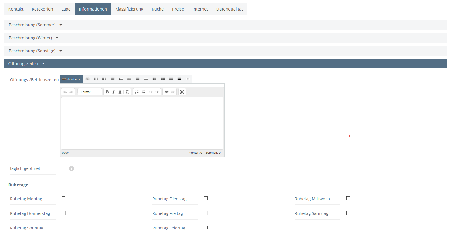Remove formatting with the Tx icon
Screen dimensions: 453x240
pyautogui.click(x=127, y=92)
